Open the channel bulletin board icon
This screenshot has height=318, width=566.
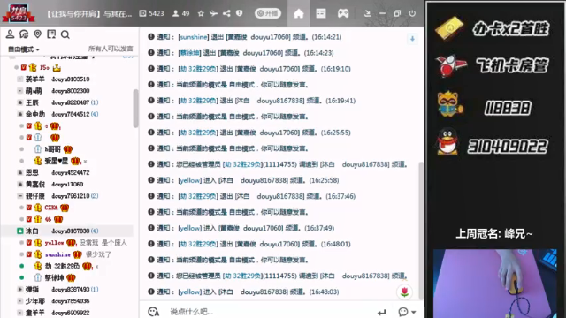coord(51,34)
